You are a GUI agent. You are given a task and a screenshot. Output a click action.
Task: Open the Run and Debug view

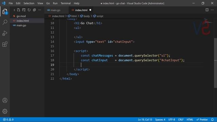(x=5, y=33)
